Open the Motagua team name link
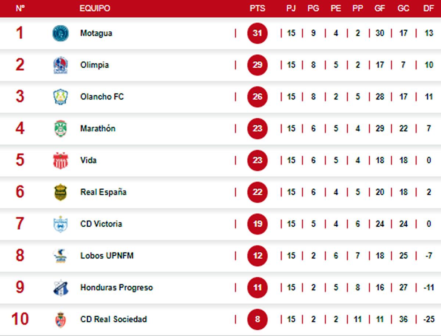The height and width of the screenshot is (336, 441). coord(96,33)
